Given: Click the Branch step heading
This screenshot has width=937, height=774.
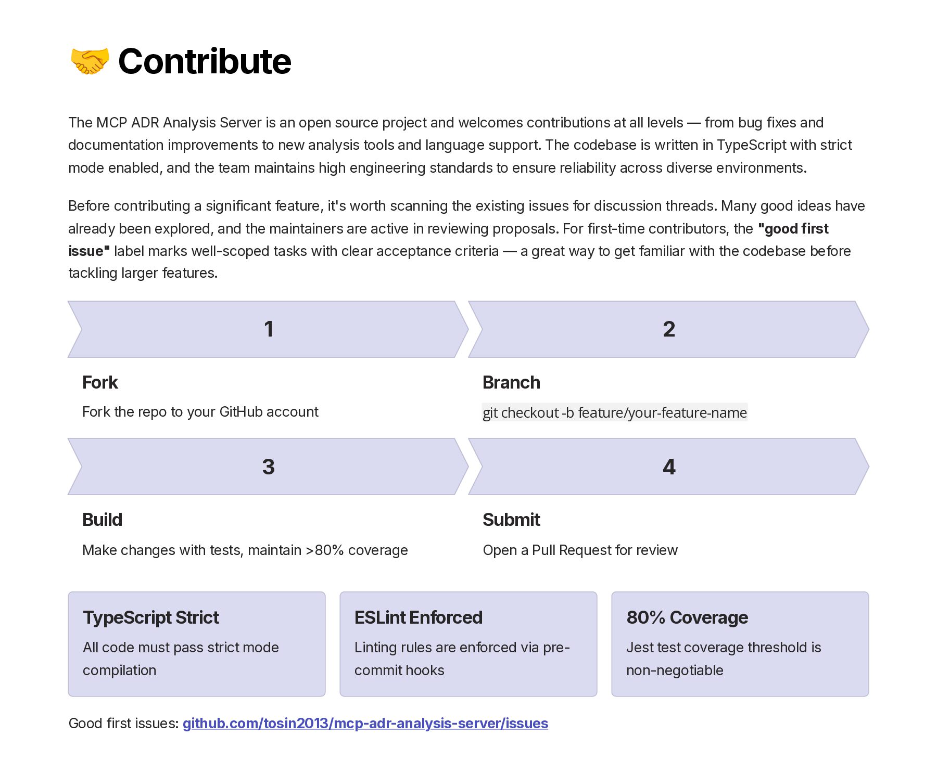Looking at the screenshot, I should click(511, 382).
